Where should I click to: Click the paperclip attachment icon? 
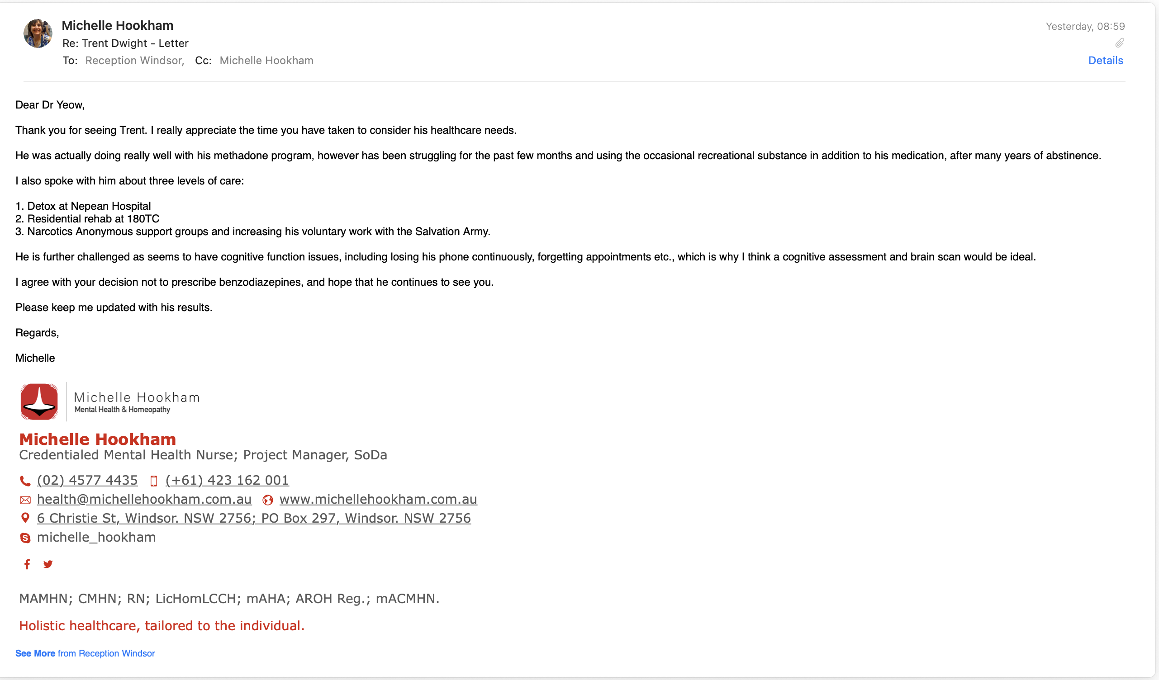click(x=1120, y=43)
